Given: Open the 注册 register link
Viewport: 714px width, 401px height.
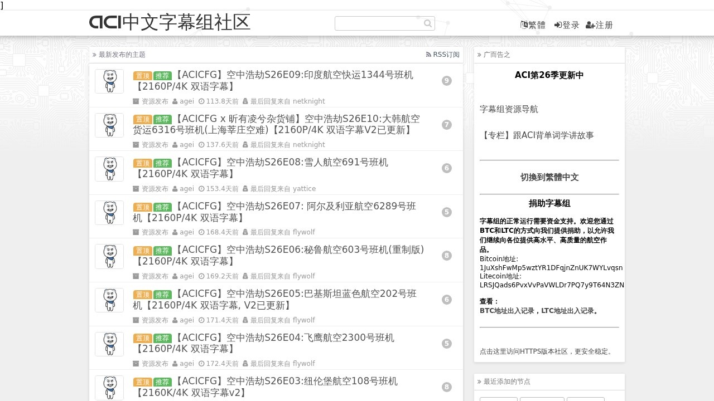Looking at the screenshot, I should [599, 25].
